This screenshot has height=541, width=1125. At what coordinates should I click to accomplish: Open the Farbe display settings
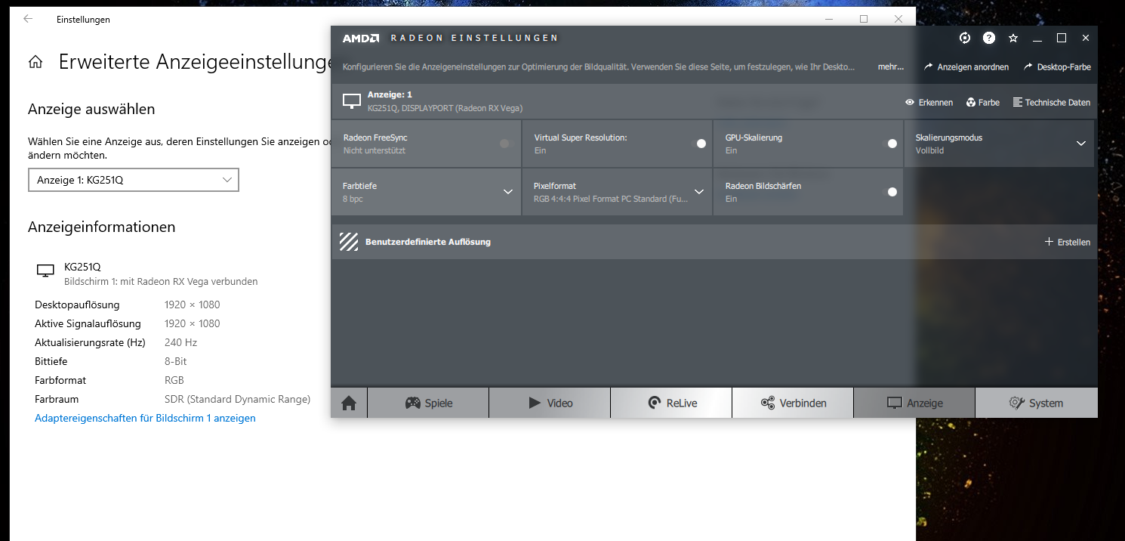tap(982, 102)
